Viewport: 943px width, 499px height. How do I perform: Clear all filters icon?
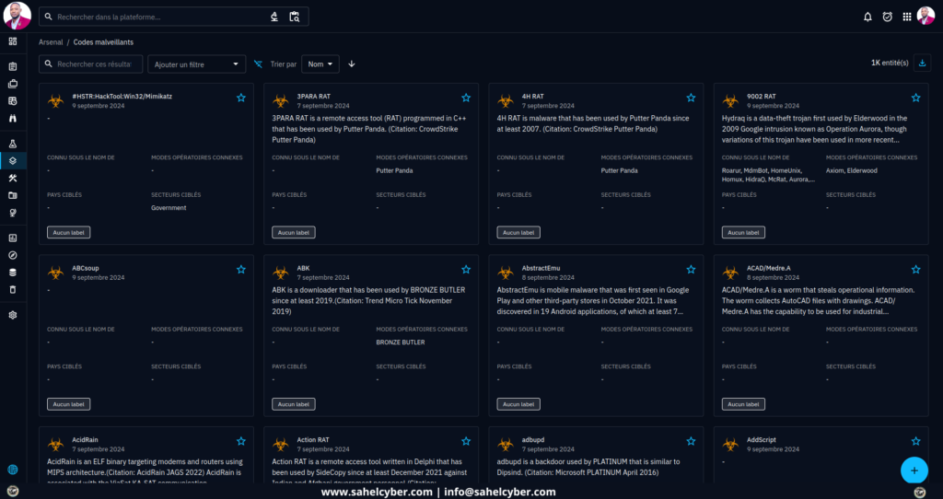click(258, 64)
